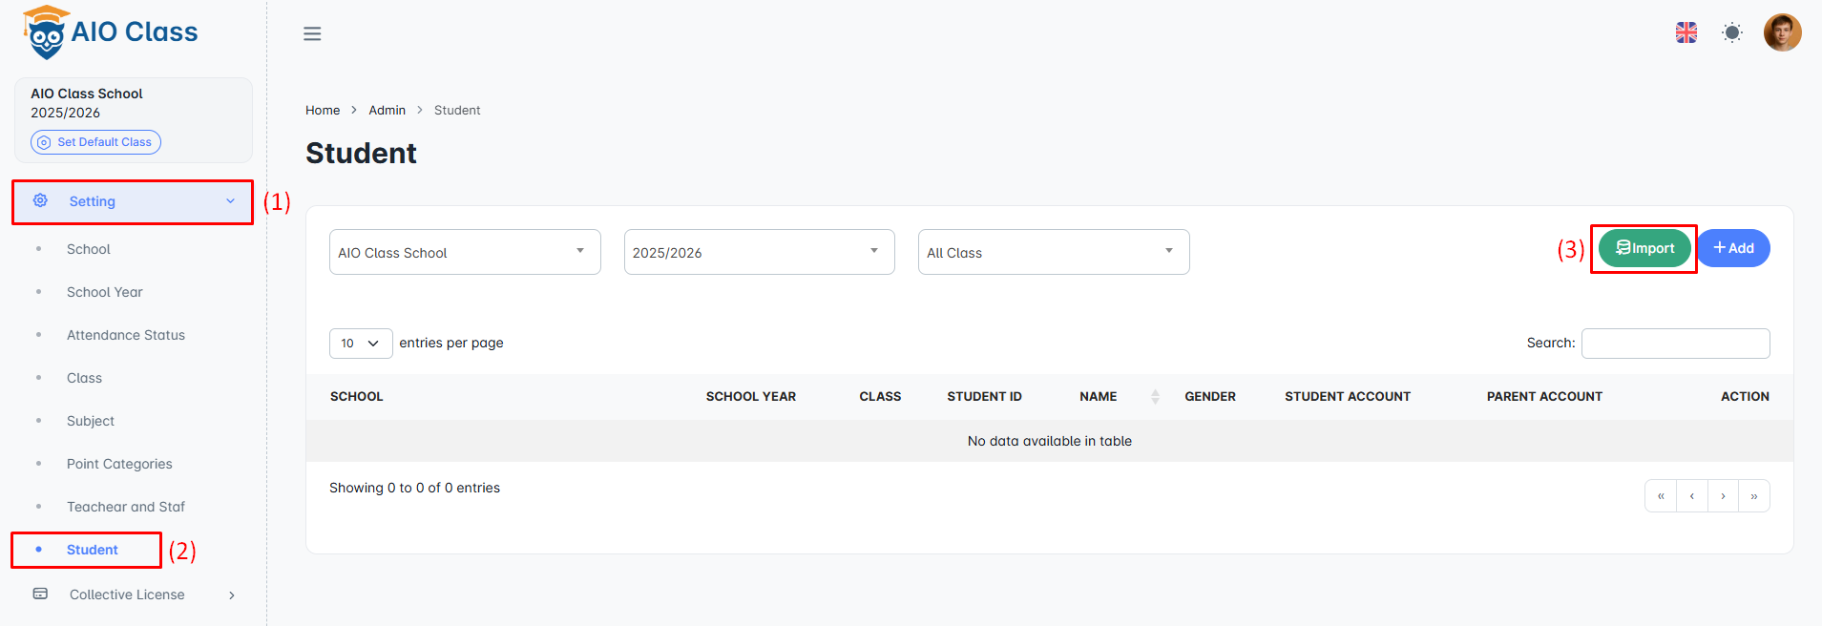The height and width of the screenshot is (626, 1822).
Task: Click PARENT ACCOUNT column header
Action: pyautogui.click(x=1544, y=396)
